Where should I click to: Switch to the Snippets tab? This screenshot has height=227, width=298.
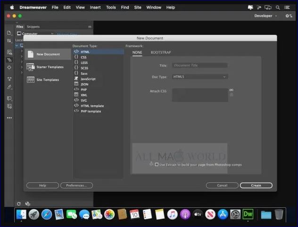[33, 27]
